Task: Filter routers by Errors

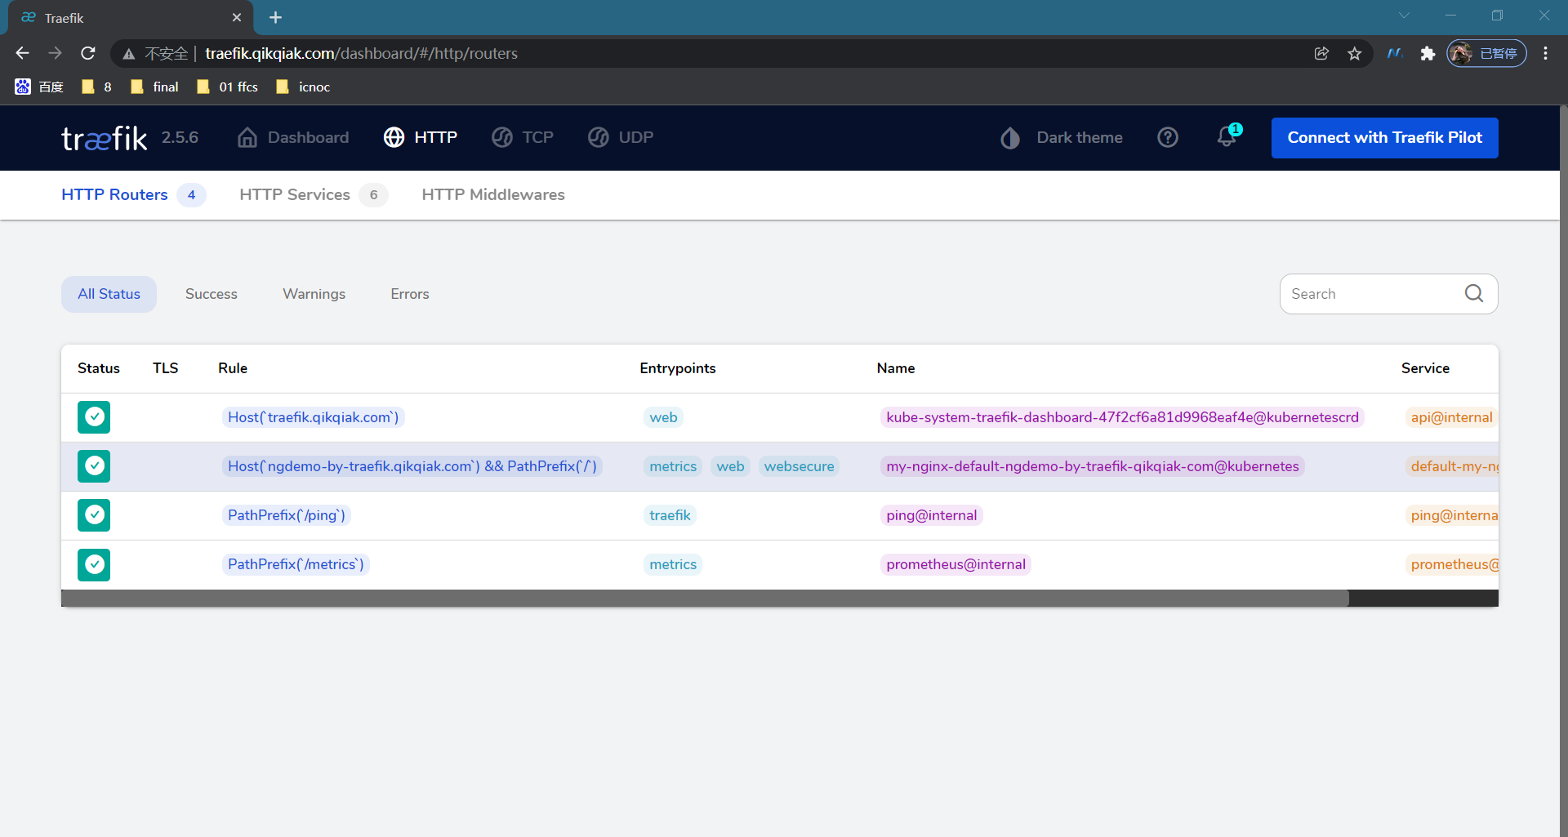Action: 409,294
